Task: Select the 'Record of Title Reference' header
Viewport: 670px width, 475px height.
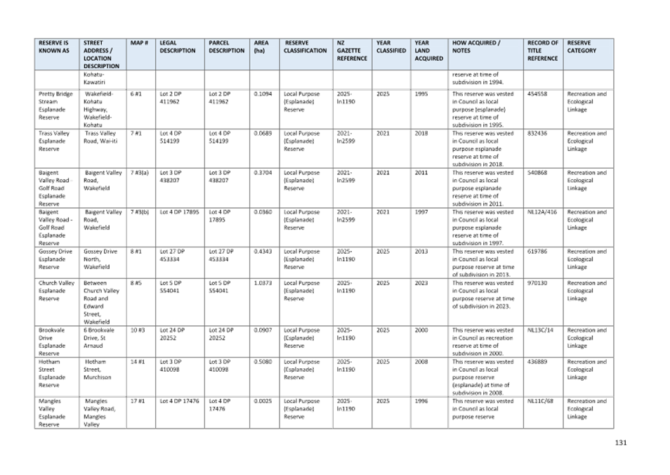Action: tap(543, 51)
